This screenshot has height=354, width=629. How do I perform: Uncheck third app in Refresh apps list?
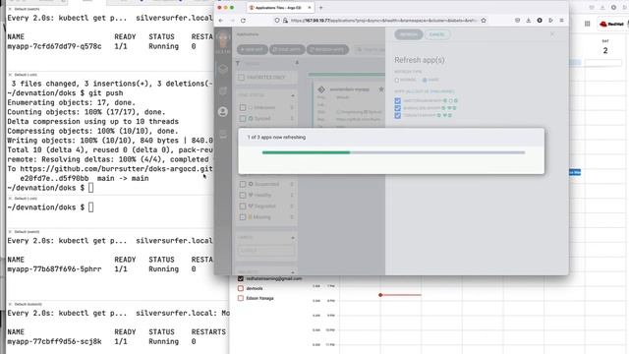[x=397, y=115]
